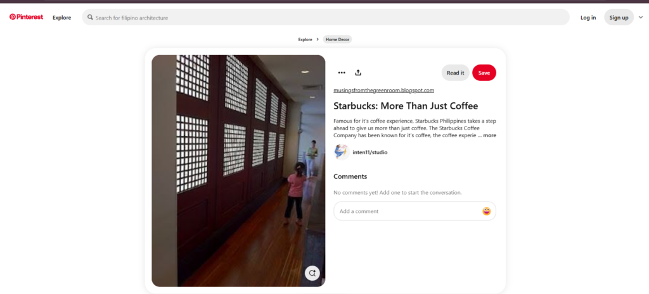Click the Comments heading

(x=350, y=176)
